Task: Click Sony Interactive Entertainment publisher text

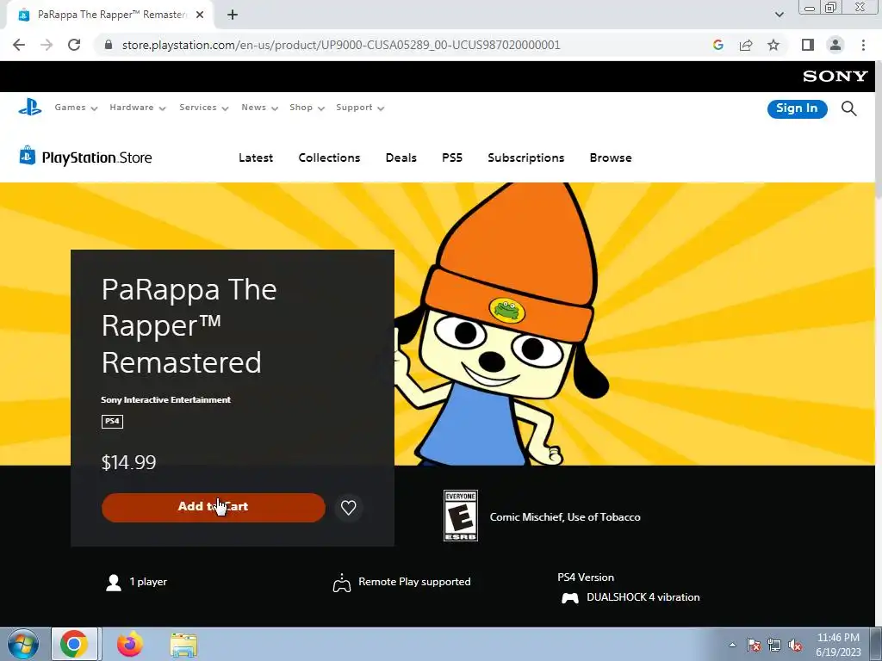Action: [166, 399]
